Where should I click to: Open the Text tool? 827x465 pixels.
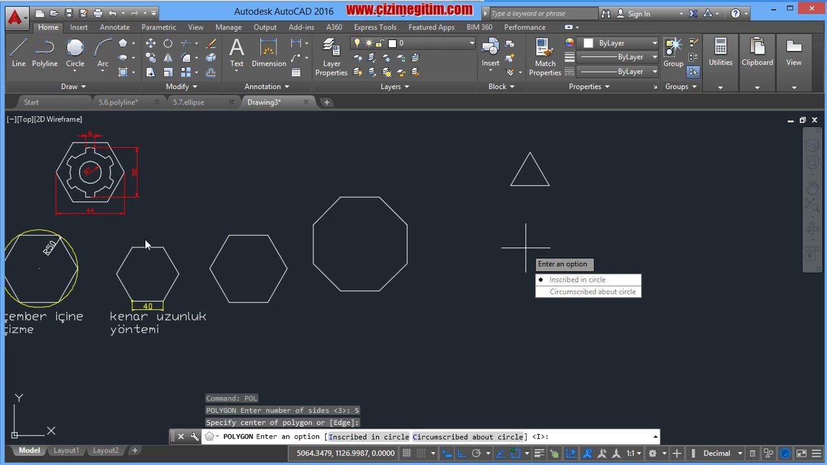(236, 52)
